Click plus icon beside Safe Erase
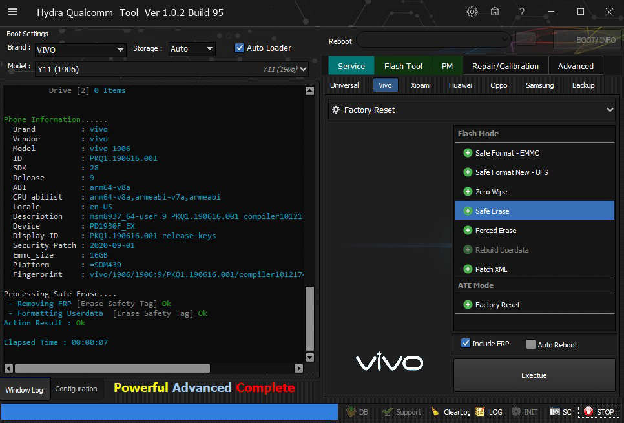 click(468, 211)
